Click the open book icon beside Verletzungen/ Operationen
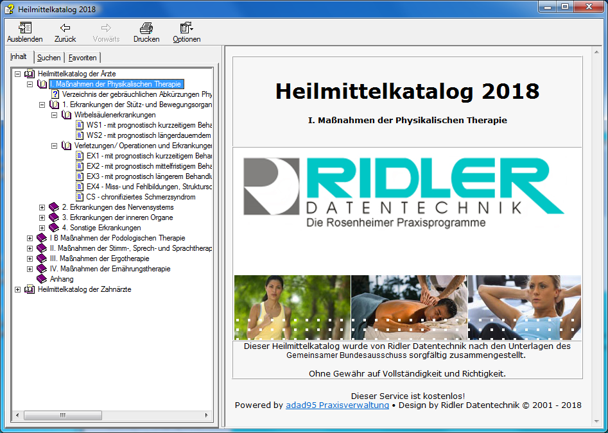The width and height of the screenshot is (608, 433). pyautogui.click(x=66, y=146)
